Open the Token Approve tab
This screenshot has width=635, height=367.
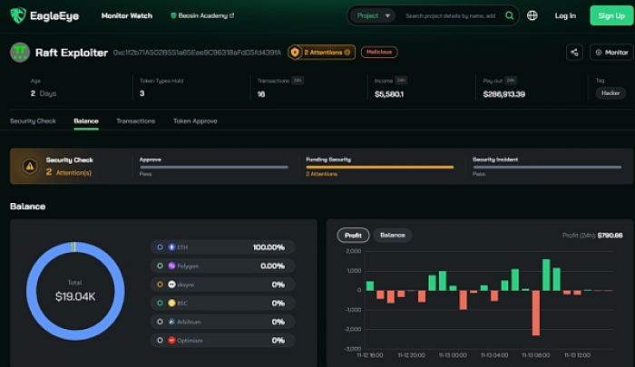coord(195,121)
